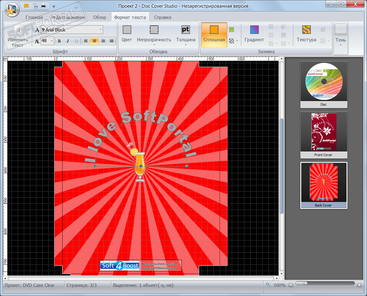The width and height of the screenshot is (367, 296).
Task: Toggle center text alignment
Action: tap(95, 41)
